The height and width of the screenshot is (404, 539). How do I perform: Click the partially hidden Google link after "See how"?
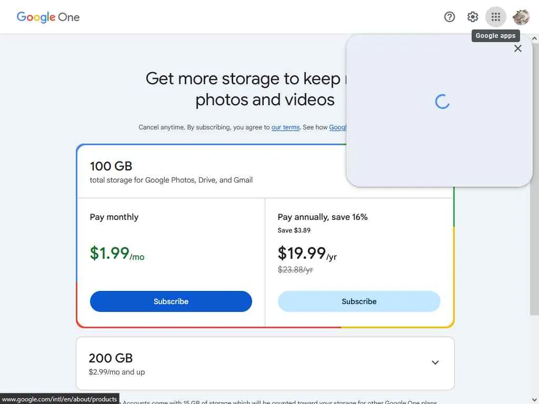337,127
